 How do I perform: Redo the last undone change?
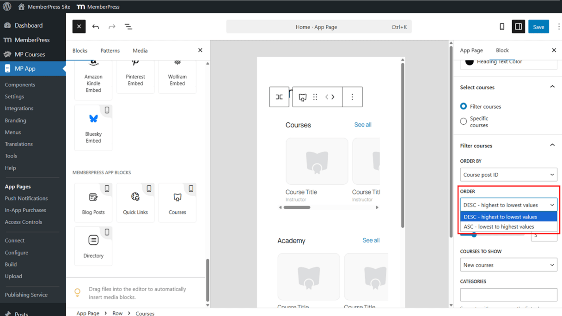(x=112, y=27)
